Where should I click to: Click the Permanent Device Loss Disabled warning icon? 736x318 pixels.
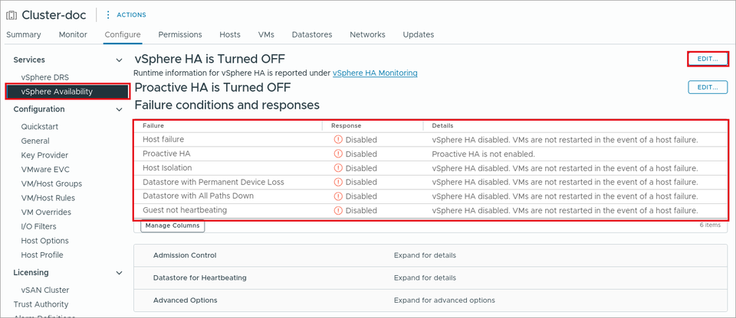pyautogui.click(x=338, y=182)
